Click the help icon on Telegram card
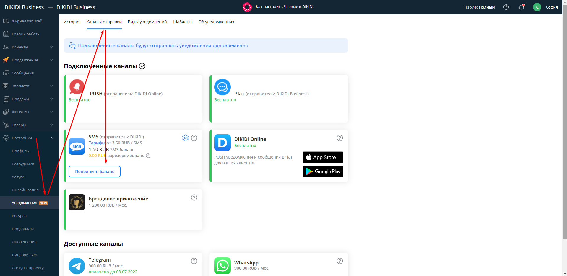This screenshot has width=567, height=276. tap(194, 261)
